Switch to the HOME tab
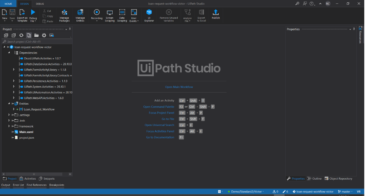 pos(8,4)
